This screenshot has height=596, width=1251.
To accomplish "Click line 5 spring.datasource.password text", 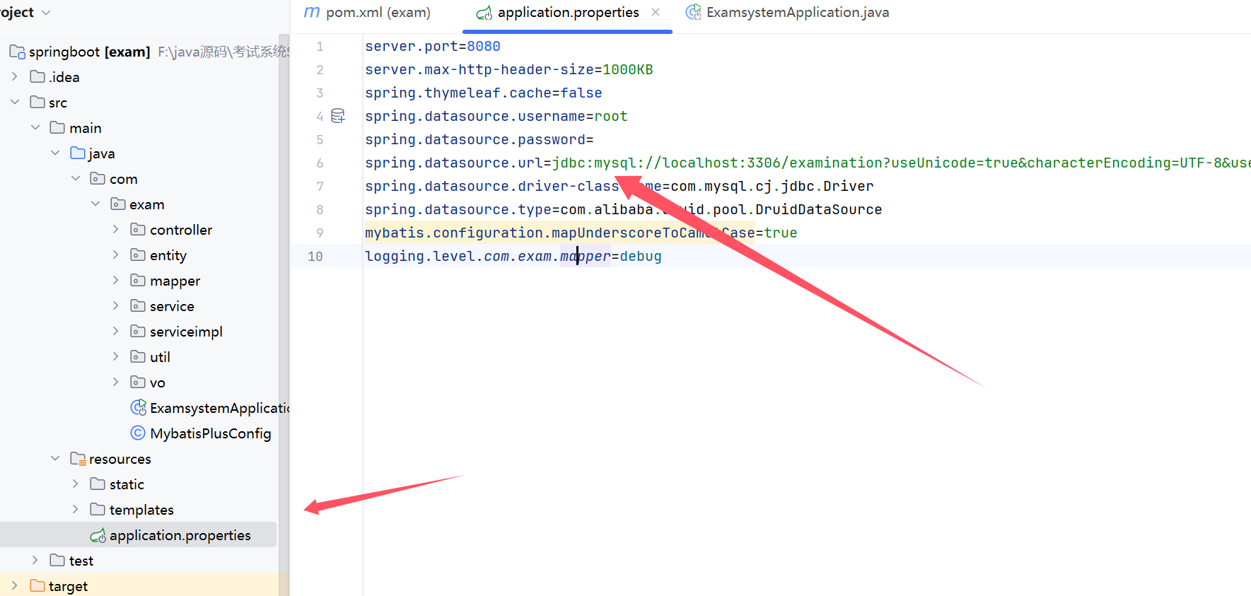I will (x=479, y=140).
